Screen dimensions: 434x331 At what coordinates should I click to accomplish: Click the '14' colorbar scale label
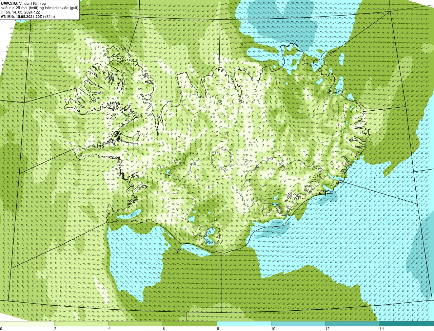coord(381,329)
